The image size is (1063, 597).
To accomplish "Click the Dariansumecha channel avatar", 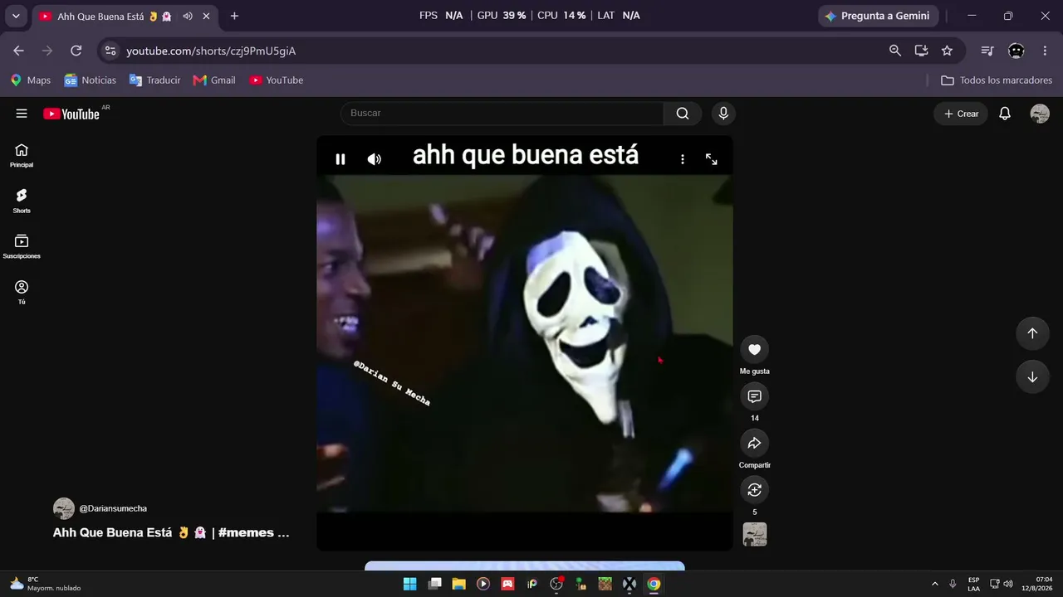I will point(64,508).
